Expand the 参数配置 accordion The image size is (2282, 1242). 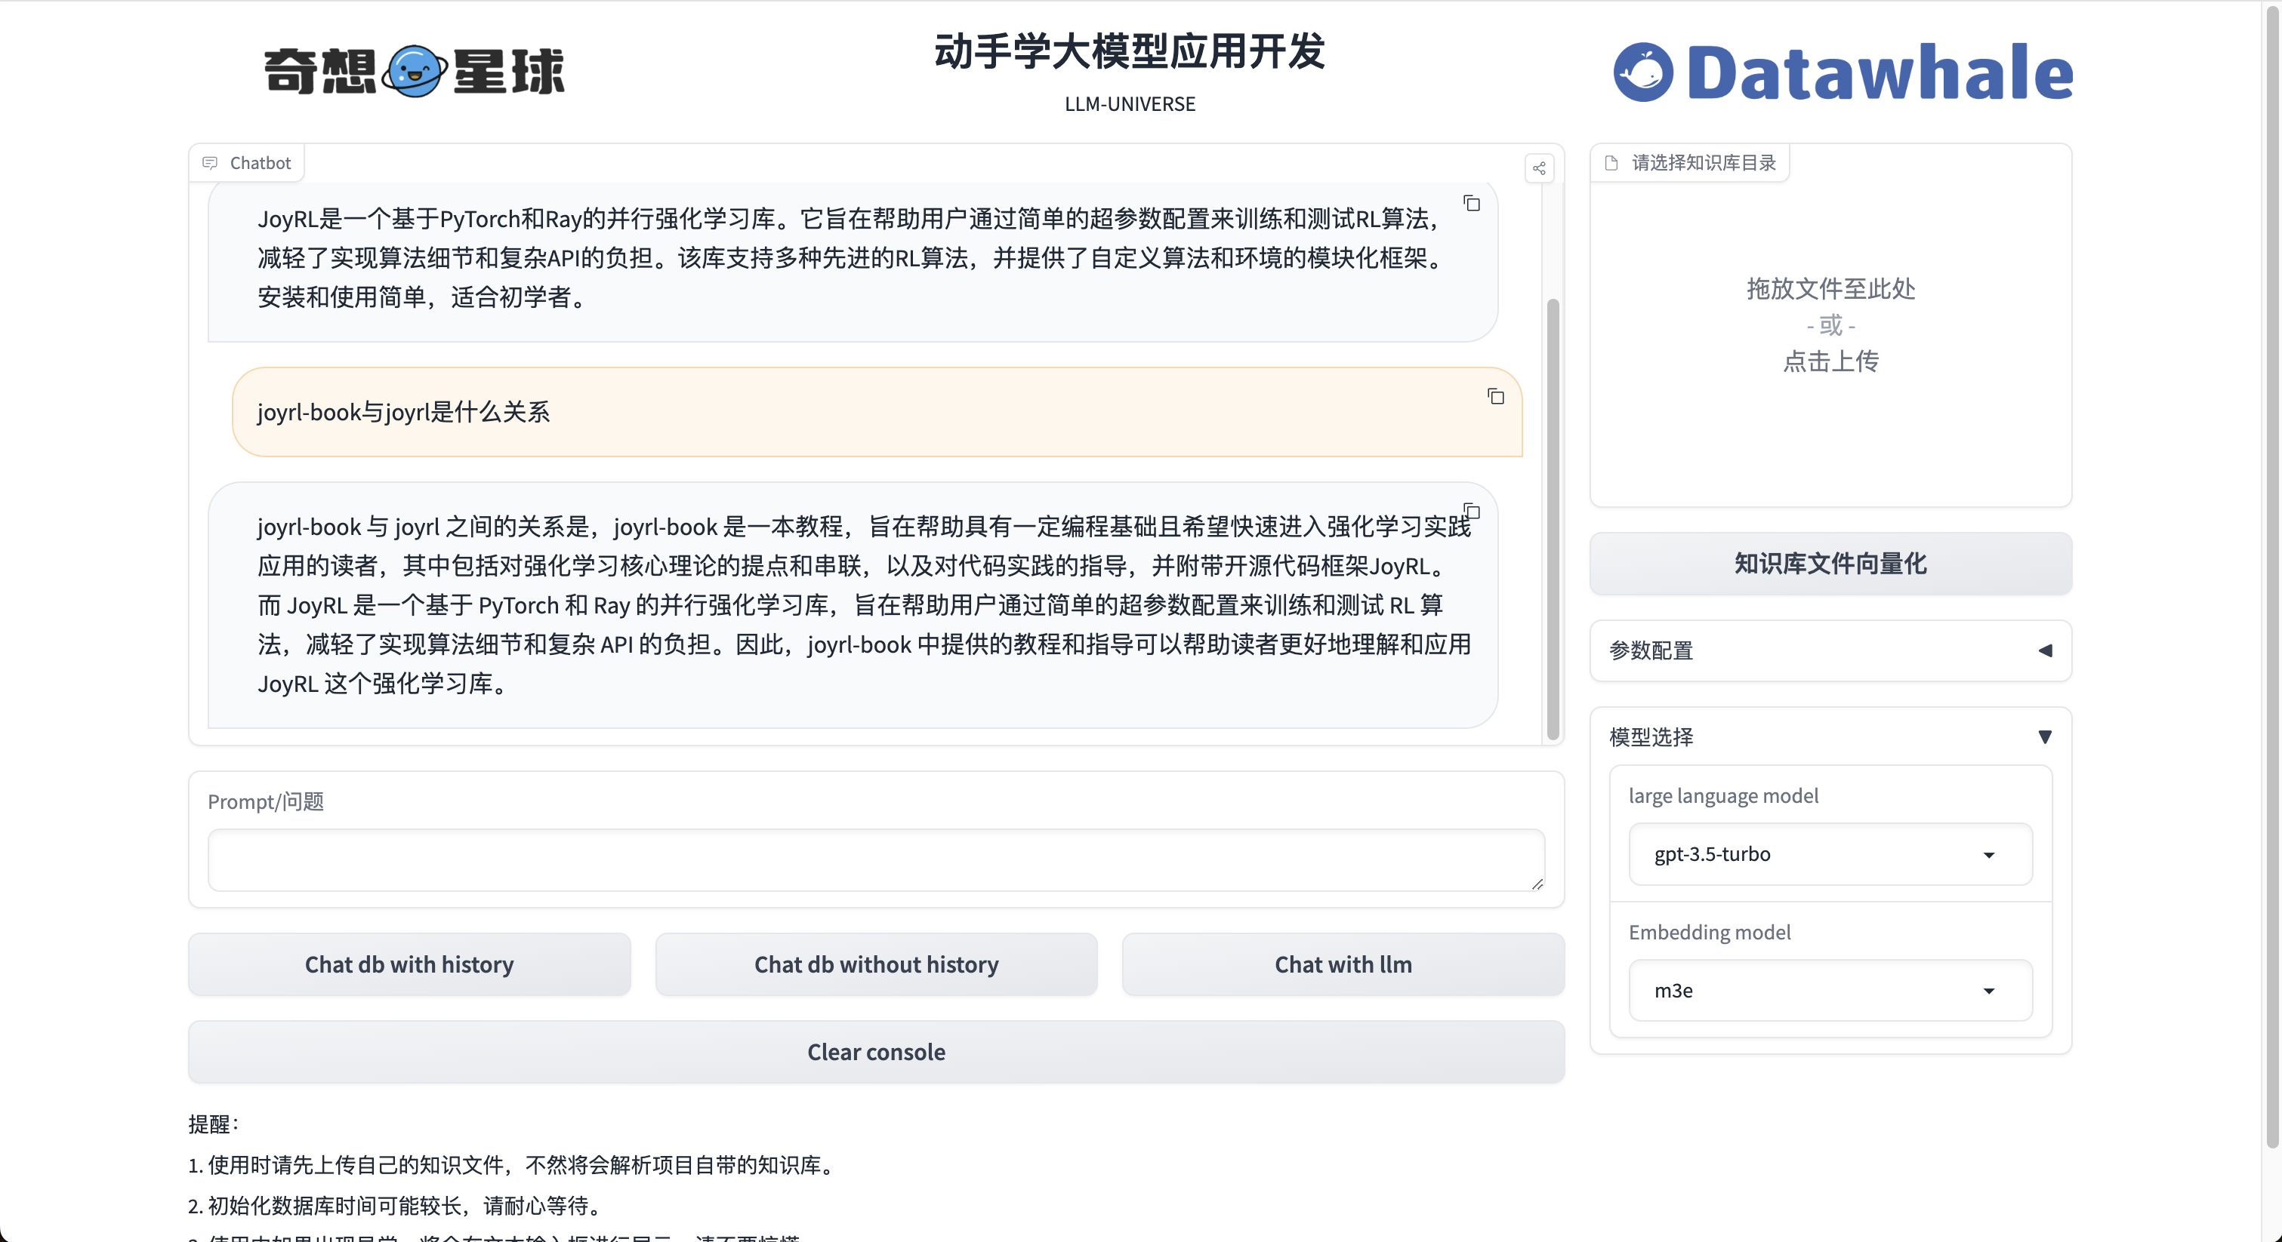1830,650
